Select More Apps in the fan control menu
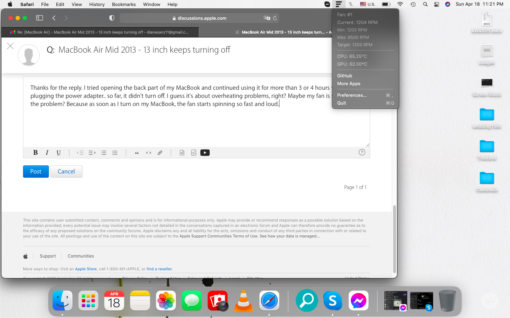The height and width of the screenshot is (318, 510). (365, 83)
